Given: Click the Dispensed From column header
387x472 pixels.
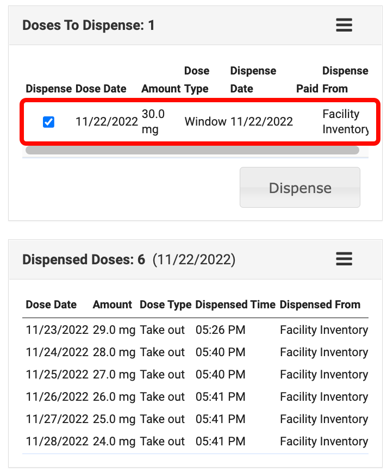Looking at the screenshot, I should click(x=320, y=305).
